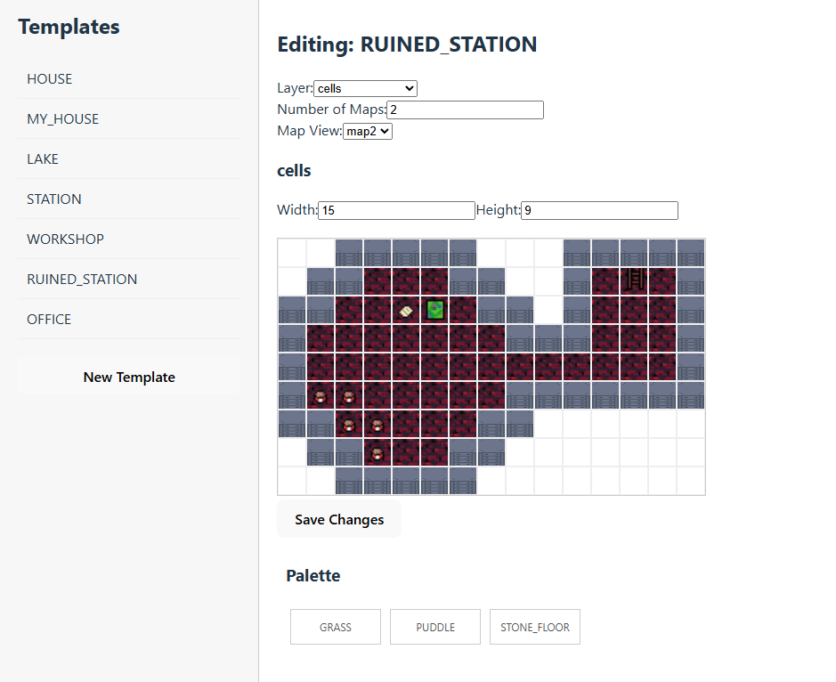Create a New Template
Screen dimensions: 836x682
129,377
